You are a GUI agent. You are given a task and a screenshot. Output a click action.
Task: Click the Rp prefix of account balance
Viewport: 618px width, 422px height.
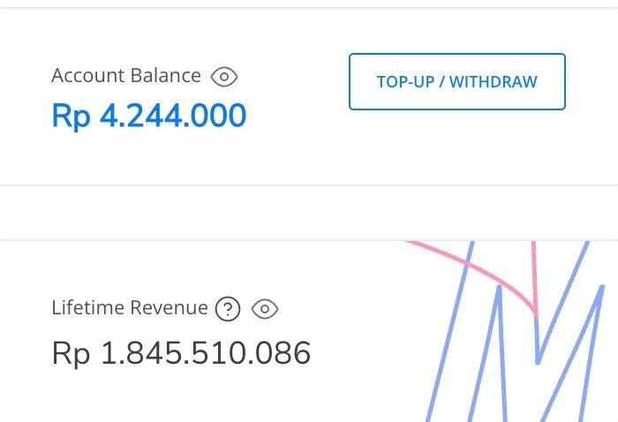pyautogui.click(x=72, y=117)
